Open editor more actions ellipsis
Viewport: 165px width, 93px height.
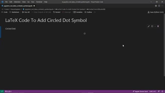[162, 6]
